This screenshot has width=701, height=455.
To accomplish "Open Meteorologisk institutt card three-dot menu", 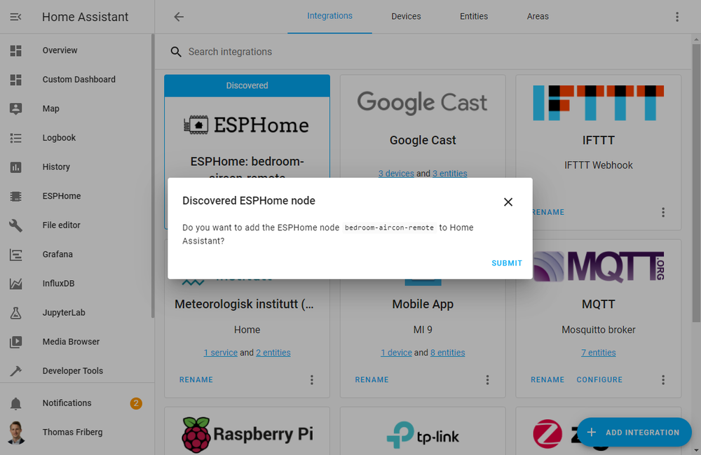I will click(312, 380).
